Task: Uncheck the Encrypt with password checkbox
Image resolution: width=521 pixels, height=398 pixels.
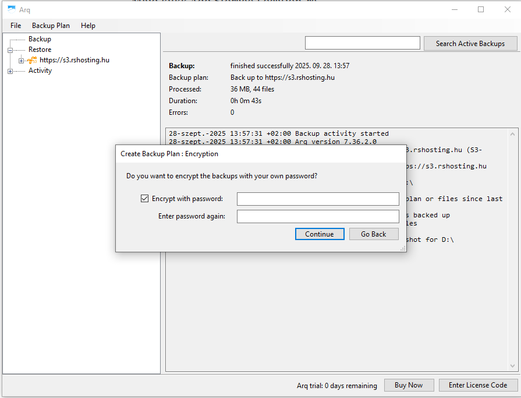Action: (145, 199)
